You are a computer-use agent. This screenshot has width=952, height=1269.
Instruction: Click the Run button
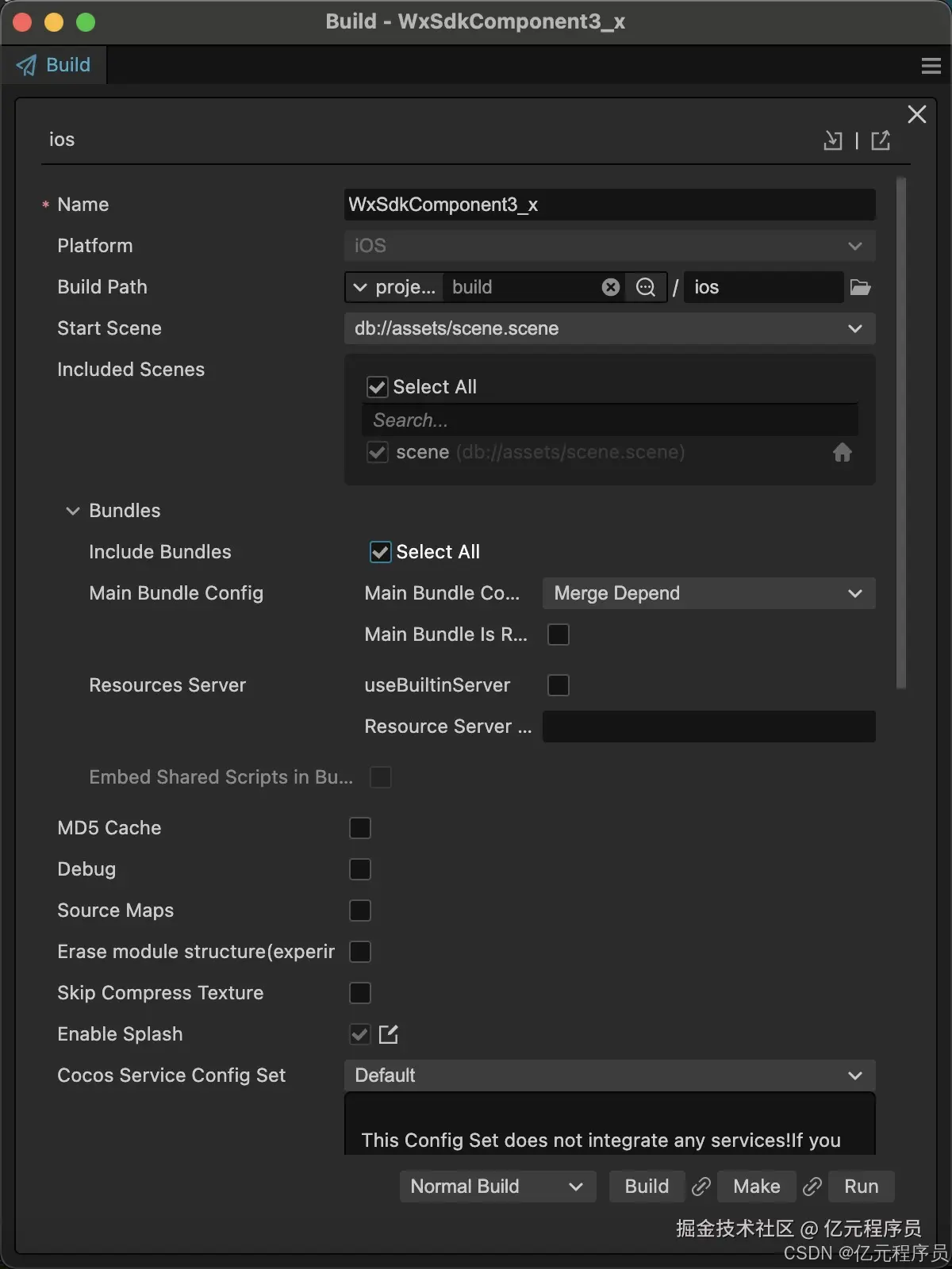coord(861,1187)
